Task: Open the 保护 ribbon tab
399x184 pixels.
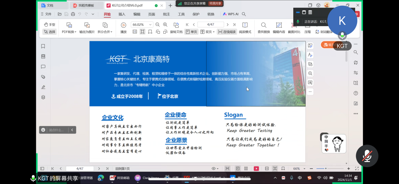Action: tap(196, 14)
